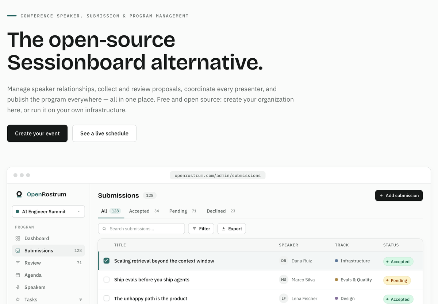The width and height of the screenshot is (438, 304).
Task: Show the Pending submissions tab
Action: coord(183,211)
